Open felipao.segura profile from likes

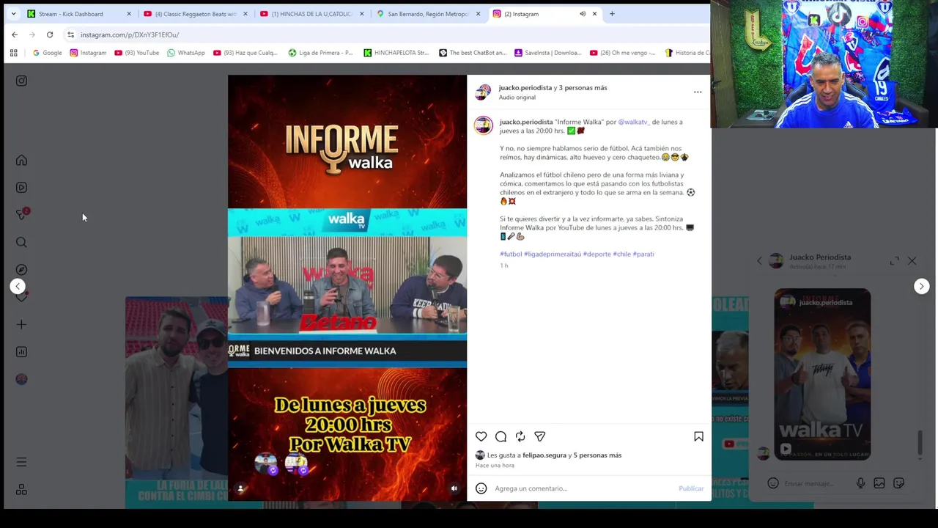(544, 455)
